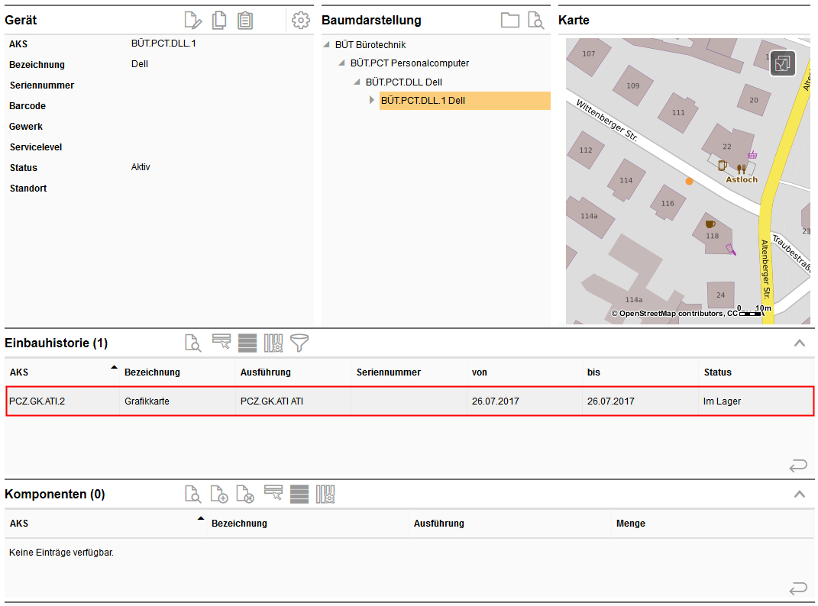Toggle the map layer button on Karte
Screen dimensions: 818x606
(782, 63)
